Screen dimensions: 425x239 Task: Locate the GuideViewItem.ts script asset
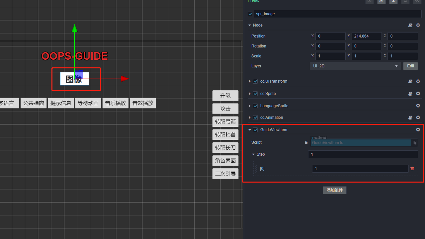[415, 143]
